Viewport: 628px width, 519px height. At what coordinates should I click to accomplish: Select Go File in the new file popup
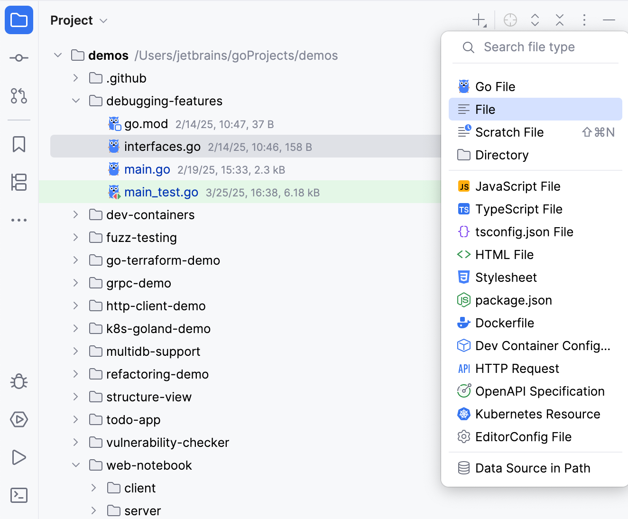tap(495, 86)
